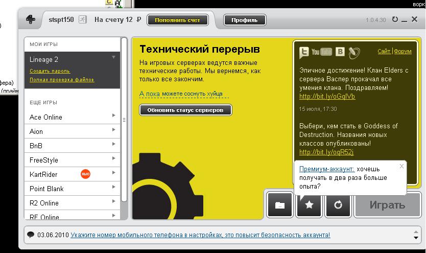The width and height of the screenshot is (426, 253).
Task: Open the VKontakte 'B' icon
Action: coord(340,51)
